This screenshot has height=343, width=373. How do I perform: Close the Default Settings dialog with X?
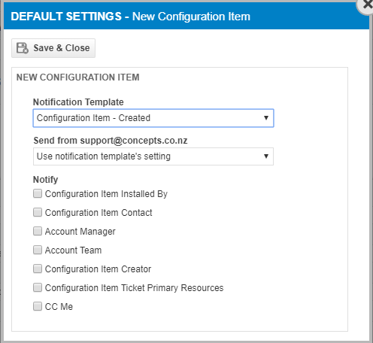366,5
